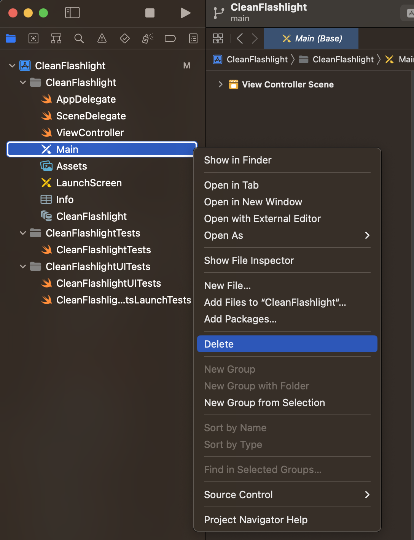
Task: Click the Assets catalog icon
Action: [x=46, y=166]
